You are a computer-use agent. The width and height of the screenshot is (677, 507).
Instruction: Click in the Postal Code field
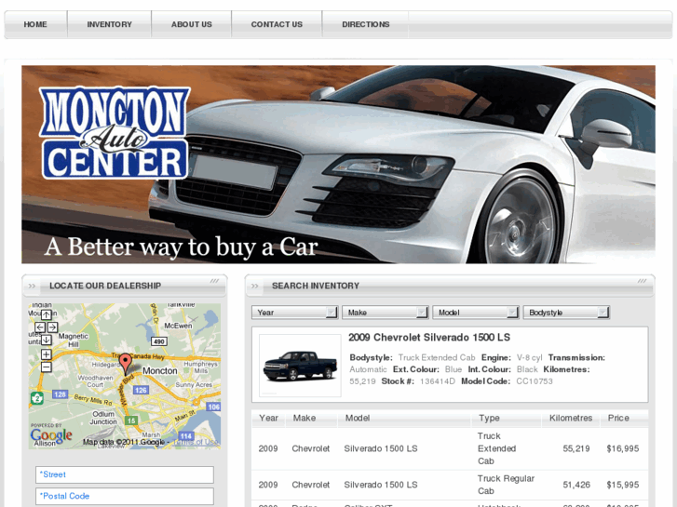click(125, 496)
